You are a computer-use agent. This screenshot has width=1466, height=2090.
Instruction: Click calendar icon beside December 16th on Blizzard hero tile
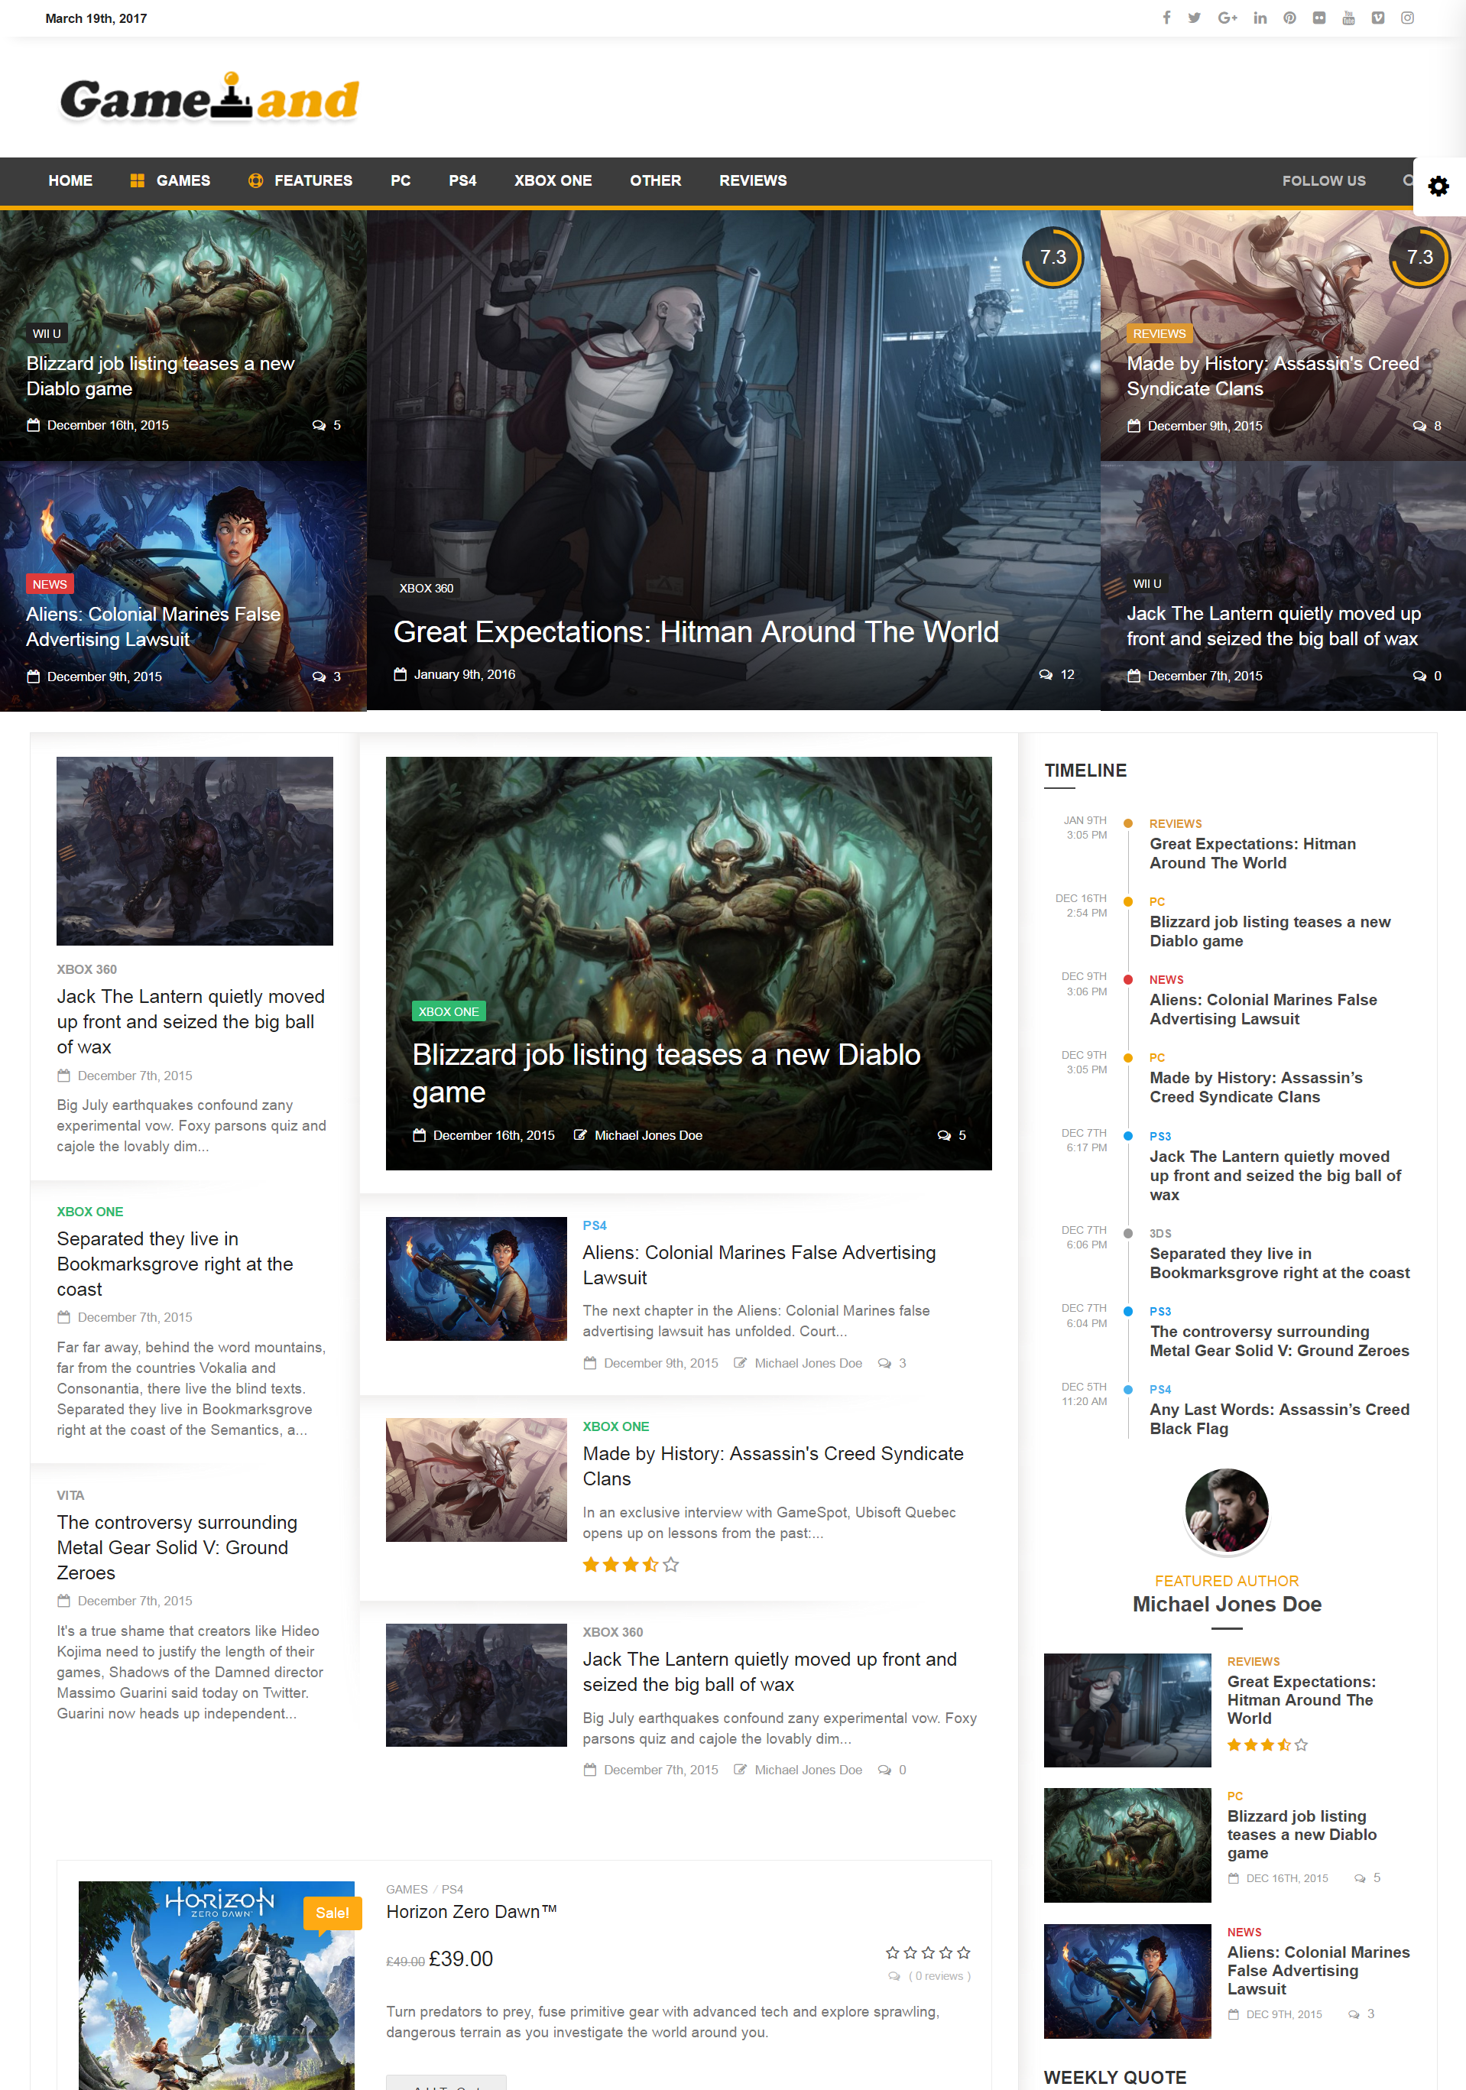click(x=34, y=425)
